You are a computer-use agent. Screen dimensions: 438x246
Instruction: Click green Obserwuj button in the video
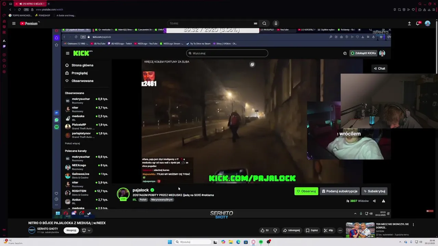tap(306, 191)
